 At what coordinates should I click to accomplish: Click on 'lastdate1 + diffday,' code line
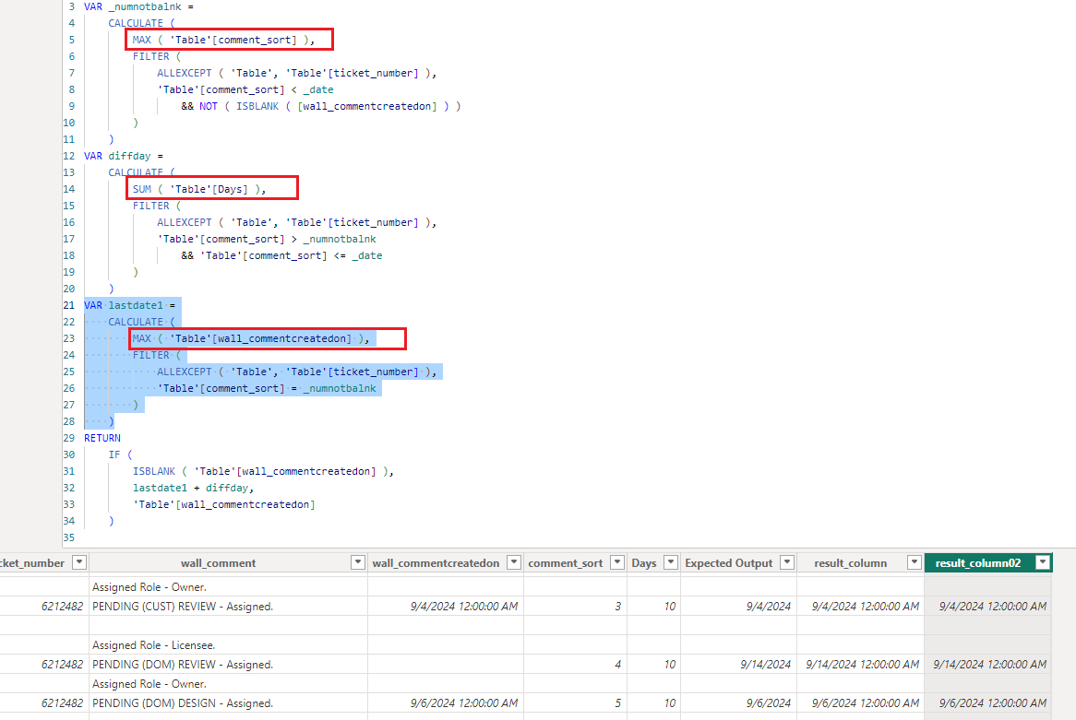pyautogui.click(x=194, y=489)
